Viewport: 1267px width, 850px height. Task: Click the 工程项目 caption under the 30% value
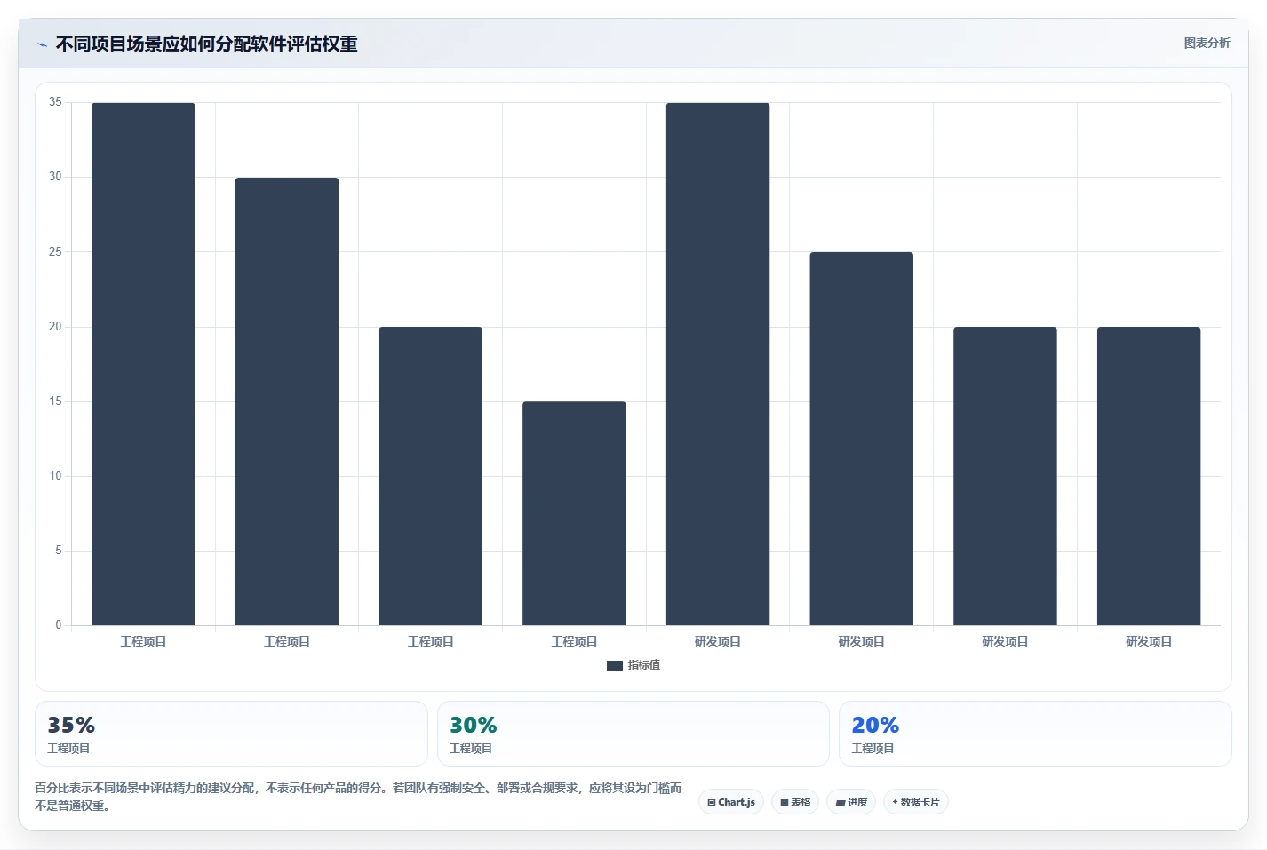[471, 749]
